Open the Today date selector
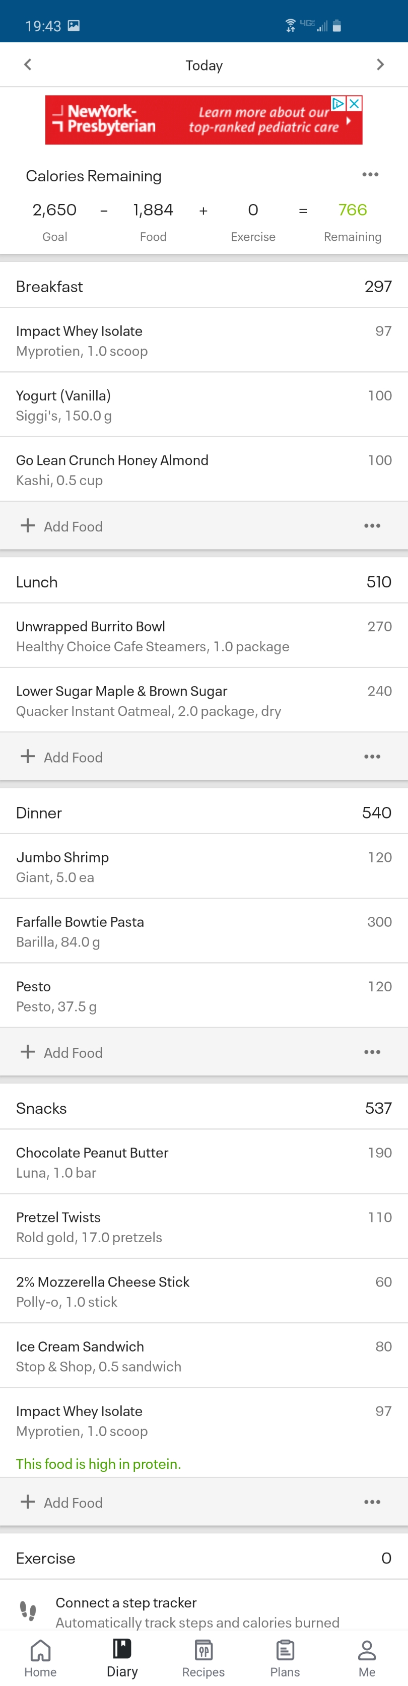This screenshot has width=408, height=1686. 203,65
